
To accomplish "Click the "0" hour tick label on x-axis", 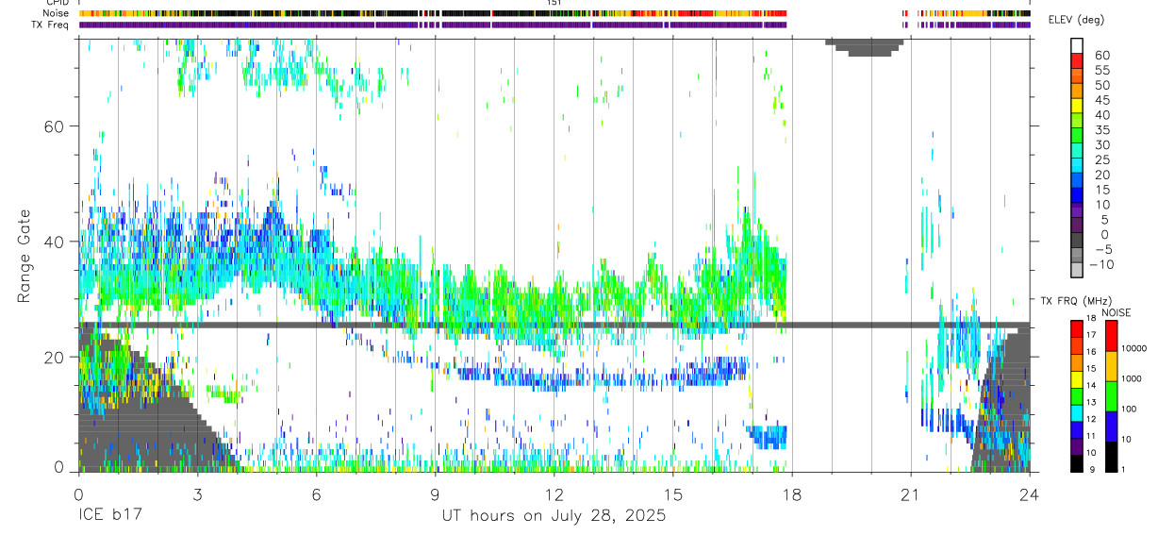I will [x=78, y=493].
